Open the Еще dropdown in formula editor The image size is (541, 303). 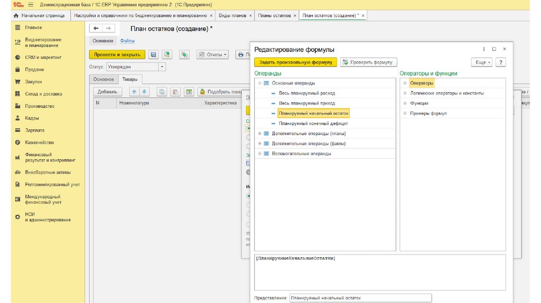483,62
